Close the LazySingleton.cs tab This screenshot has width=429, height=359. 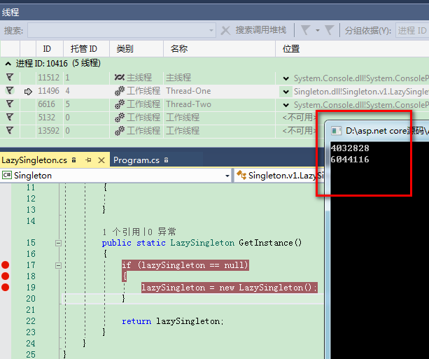(x=101, y=160)
